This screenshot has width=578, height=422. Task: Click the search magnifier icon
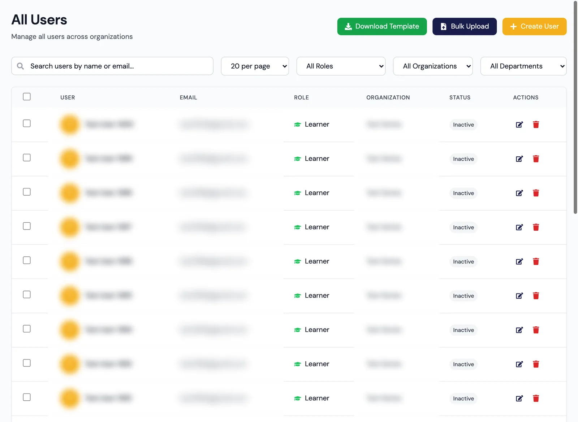(21, 66)
